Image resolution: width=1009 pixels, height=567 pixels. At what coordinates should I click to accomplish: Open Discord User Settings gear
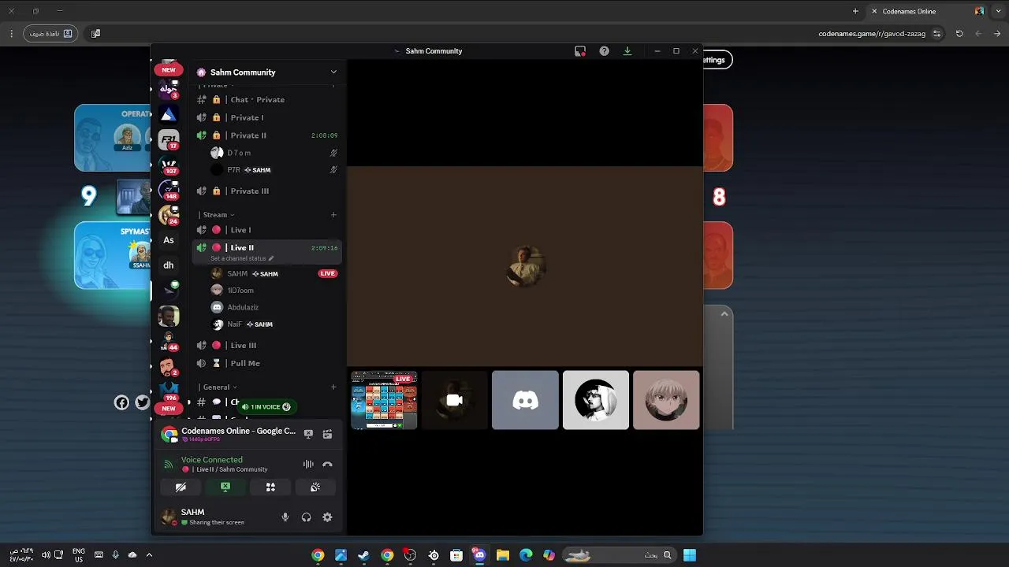[327, 517]
